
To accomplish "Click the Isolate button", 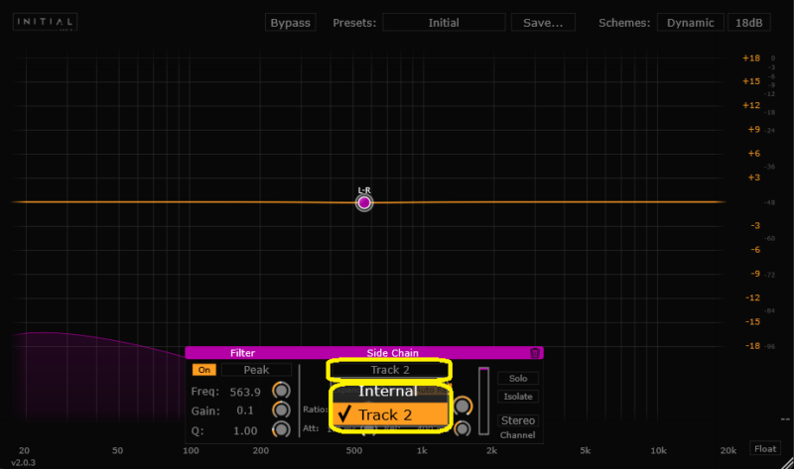I will click(x=517, y=397).
